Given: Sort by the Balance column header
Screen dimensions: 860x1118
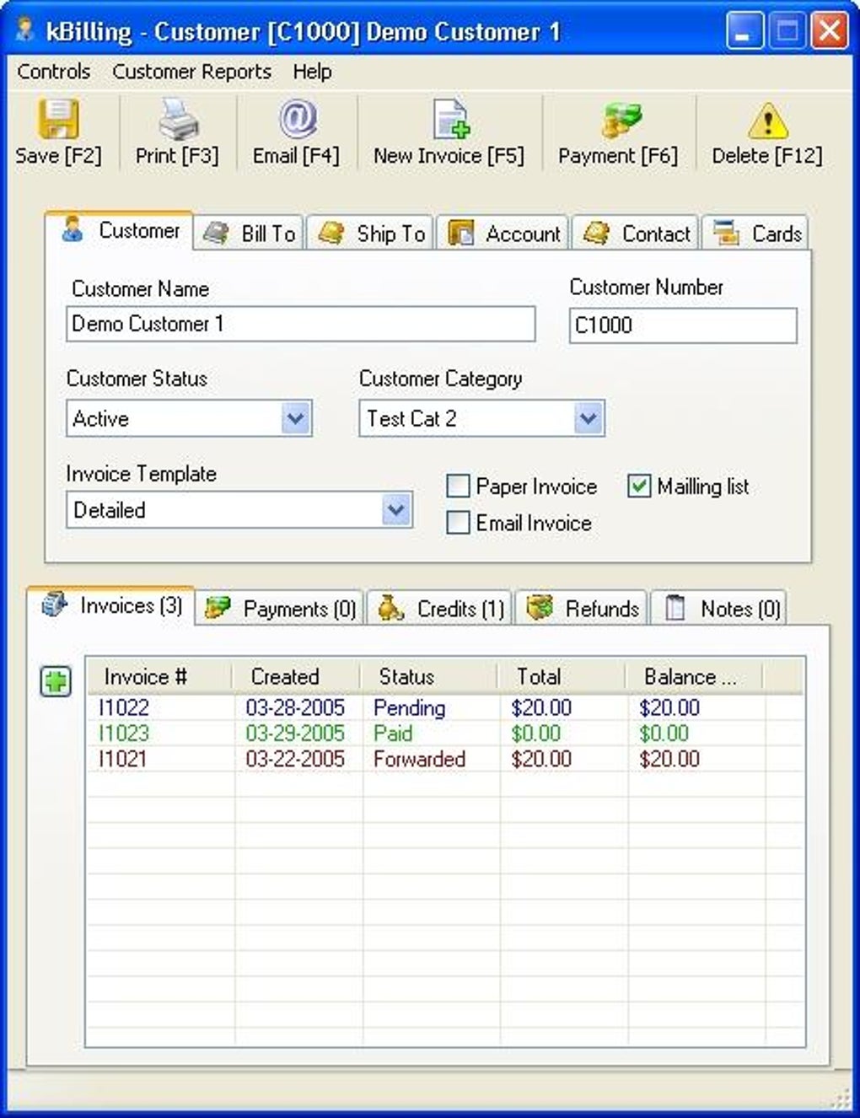Looking at the screenshot, I should (x=694, y=676).
